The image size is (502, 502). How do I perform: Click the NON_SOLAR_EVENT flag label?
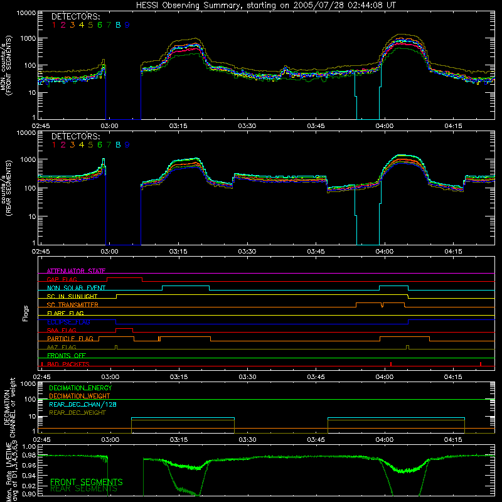(x=76, y=288)
